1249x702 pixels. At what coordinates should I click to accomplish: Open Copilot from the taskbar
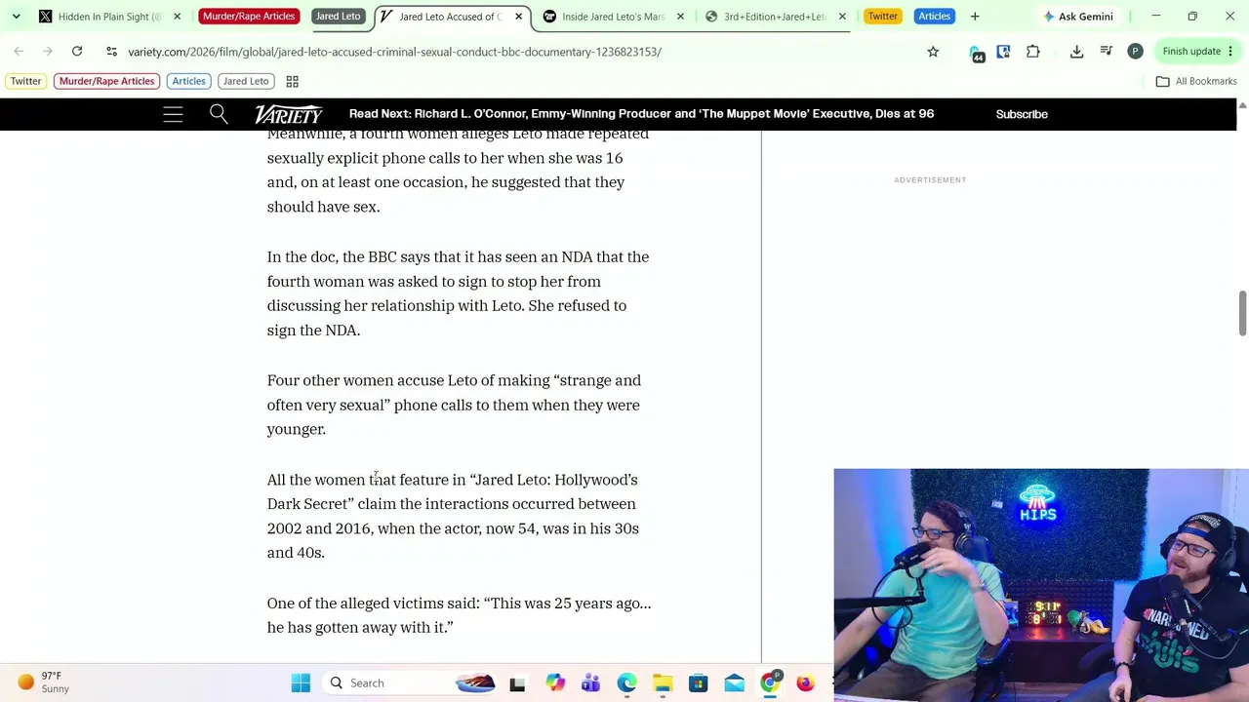click(x=554, y=683)
